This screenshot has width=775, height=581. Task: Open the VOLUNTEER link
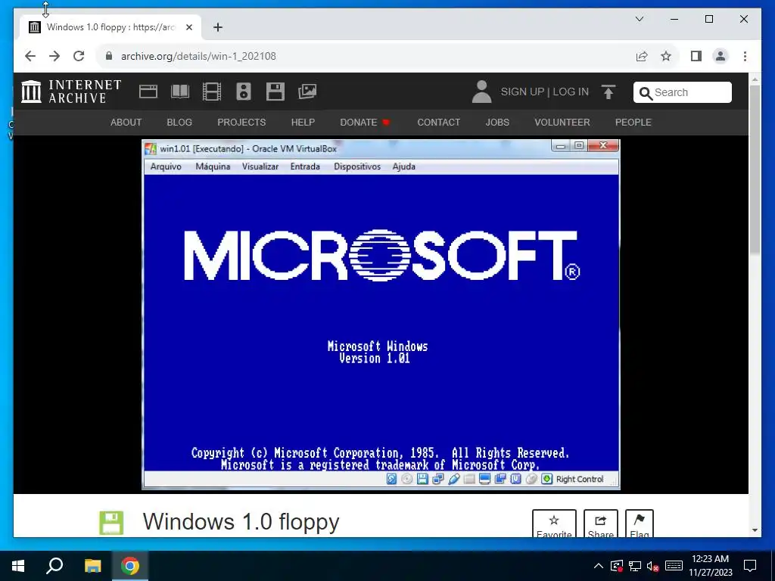point(562,123)
